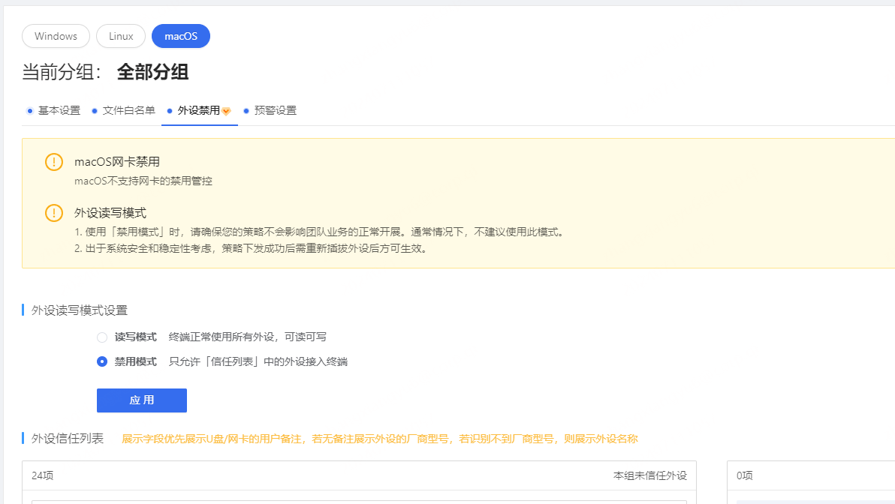Screen dimensions: 895x504
Task: Click the 本组未信任外设 header label
Action: click(650, 475)
